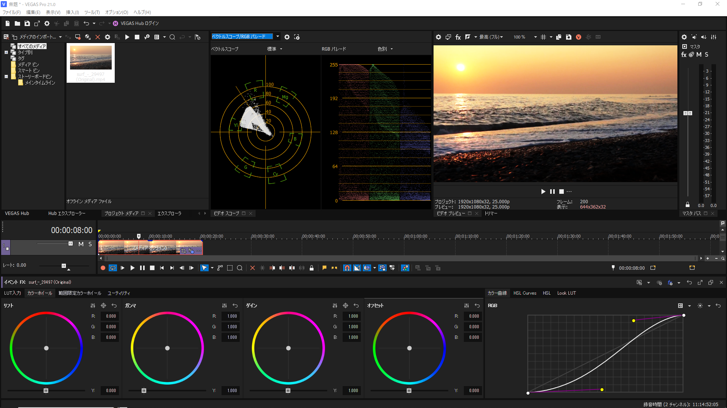Open Video FX icon in preview toolbar
Image resolution: width=727 pixels, height=408 pixels.
coord(458,37)
